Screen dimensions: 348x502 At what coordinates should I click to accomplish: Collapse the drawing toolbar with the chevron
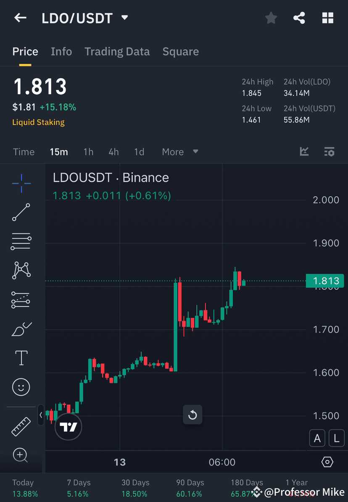(41, 415)
